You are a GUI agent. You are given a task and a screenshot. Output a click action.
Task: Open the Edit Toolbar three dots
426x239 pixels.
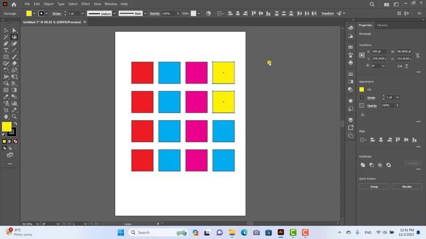click(x=10, y=164)
